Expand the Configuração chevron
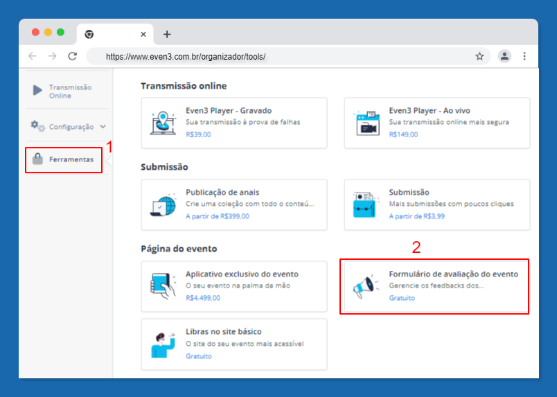The width and height of the screenshot is (557, 397). tap(103, 127)
